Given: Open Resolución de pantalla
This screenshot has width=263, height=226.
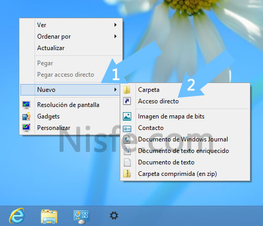Looking at the screenshot, I should click(68, 105).
